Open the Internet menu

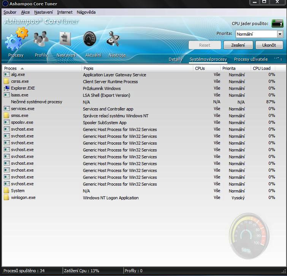(x=65, y=12)
